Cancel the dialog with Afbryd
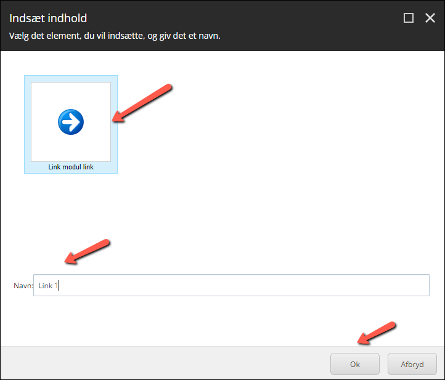 412,364
